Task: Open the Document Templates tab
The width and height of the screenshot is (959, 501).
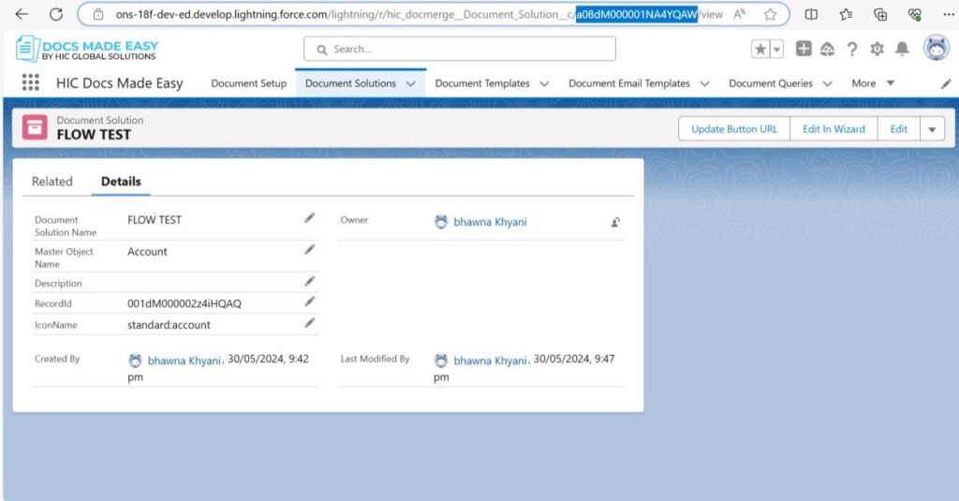Action: [482, 83]
